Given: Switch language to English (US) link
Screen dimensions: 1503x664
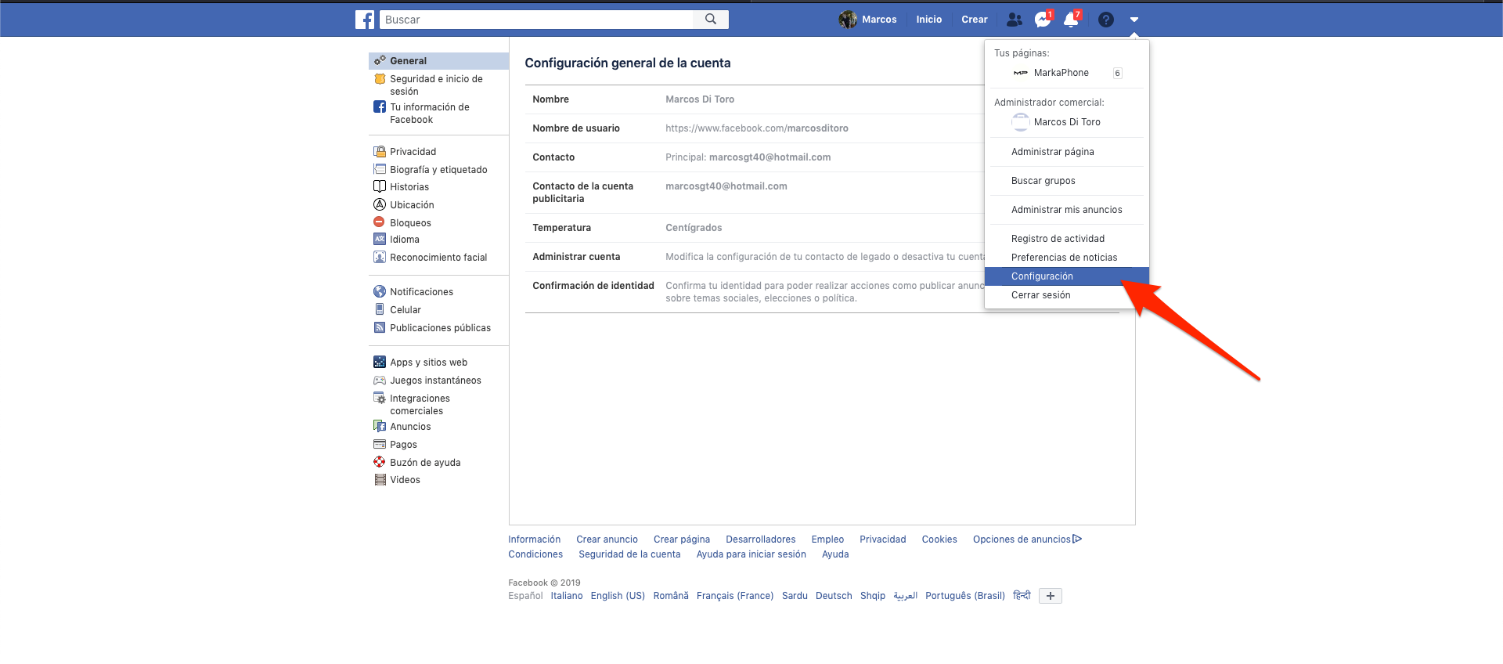Looking at the screenshot, I should (618, 596).
